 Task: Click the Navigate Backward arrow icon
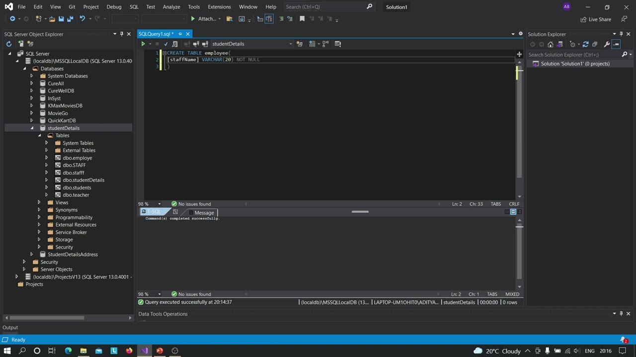tap(12, 19)
